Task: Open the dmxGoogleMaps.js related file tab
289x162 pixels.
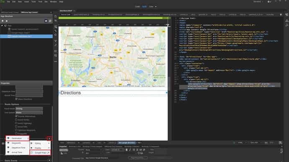Action: coord(132,15)
